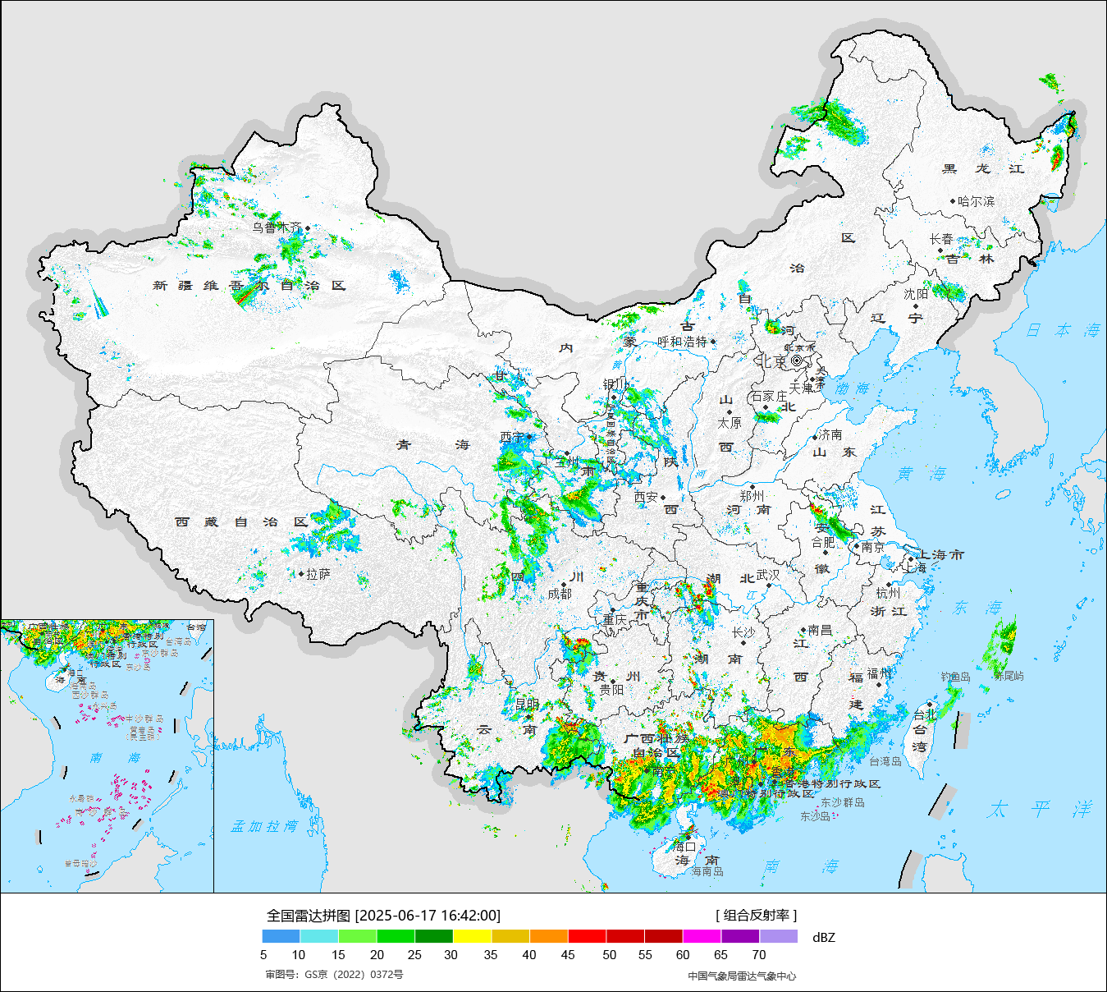1107x992 pixels.
Task: Select the magenta 60 dBZ legend swatch
Action: pos(702,936)
